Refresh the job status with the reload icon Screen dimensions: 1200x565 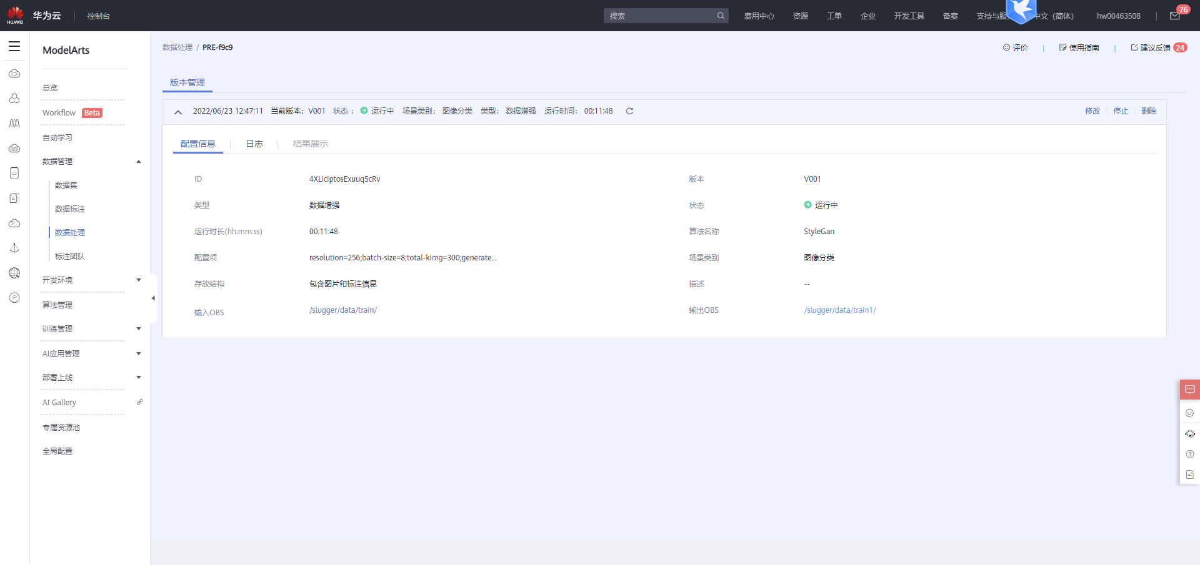[629, 111]
